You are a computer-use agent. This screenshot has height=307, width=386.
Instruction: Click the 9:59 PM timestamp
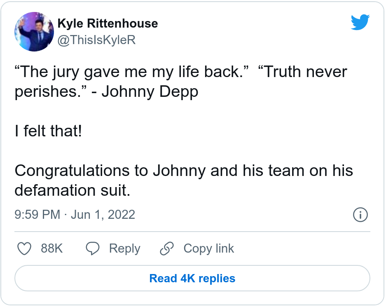pos(37,215)
